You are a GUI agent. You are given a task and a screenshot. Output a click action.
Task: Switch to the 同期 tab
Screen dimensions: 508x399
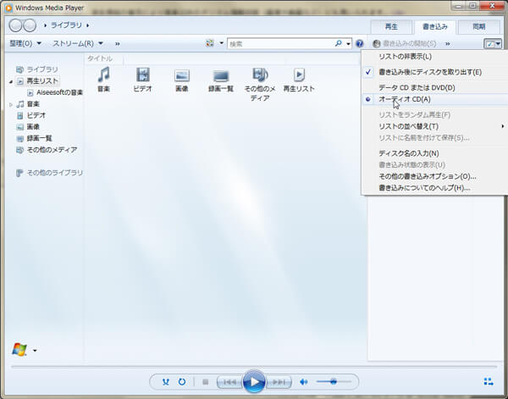[478, 27]
